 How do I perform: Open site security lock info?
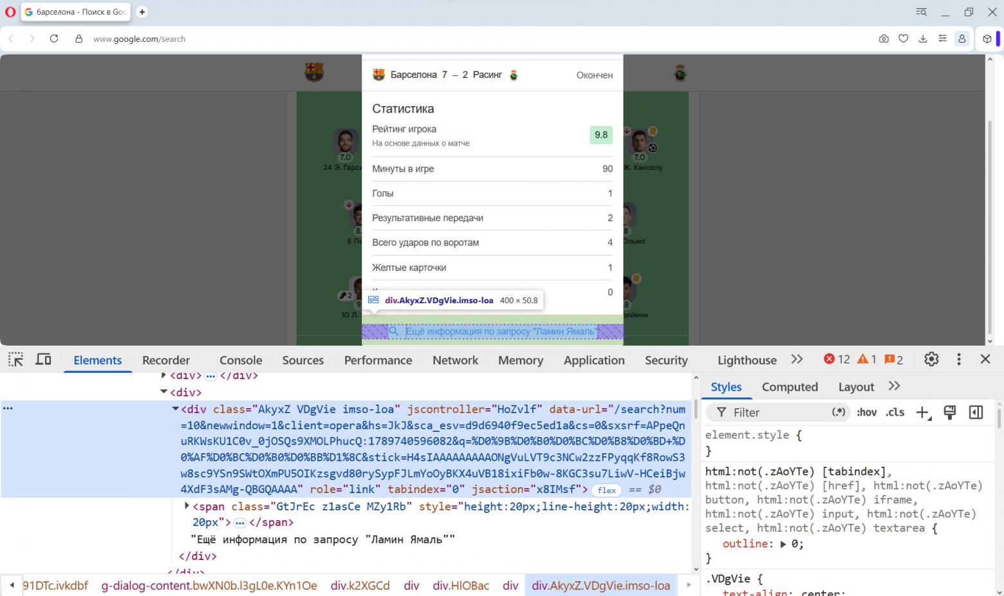(79, 39)
